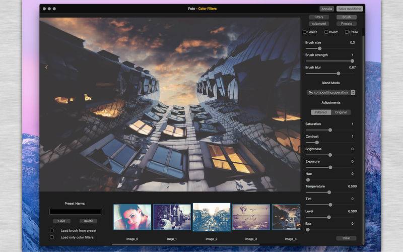
Task: Switch to the Presets tab
Action: 346,24
